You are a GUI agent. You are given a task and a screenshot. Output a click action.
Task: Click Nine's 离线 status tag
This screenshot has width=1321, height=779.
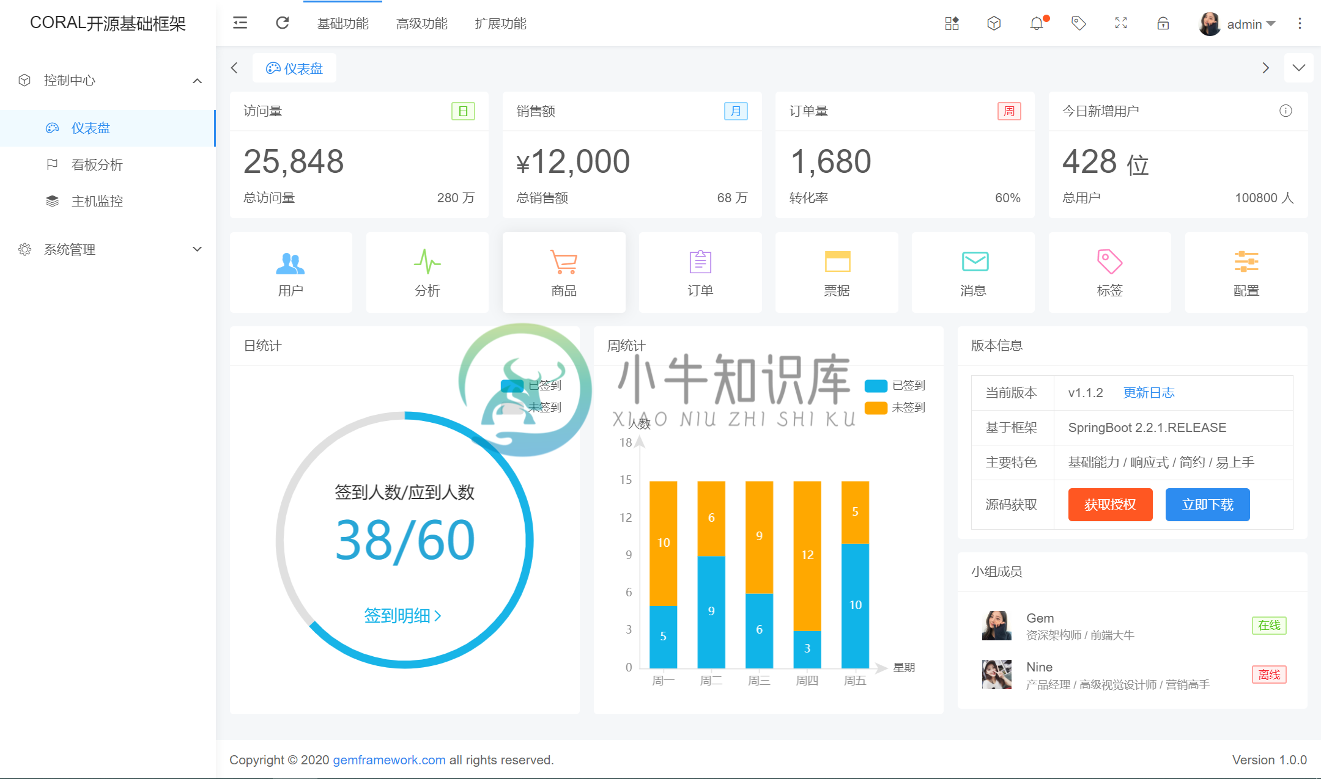(x=1269, y=675)
